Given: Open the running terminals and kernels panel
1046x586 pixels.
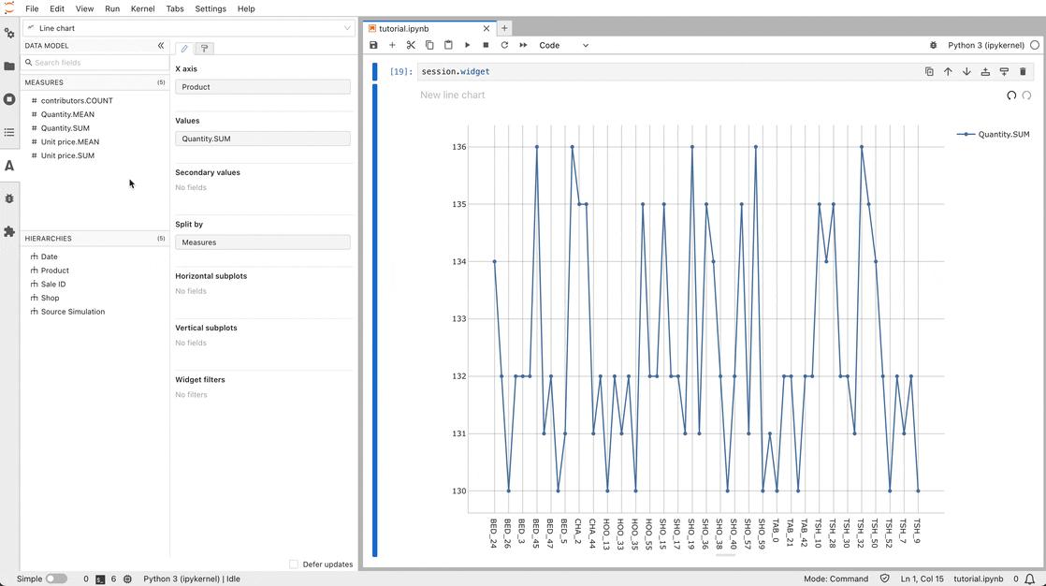Looking at the screenshot, I should (9, 98).
